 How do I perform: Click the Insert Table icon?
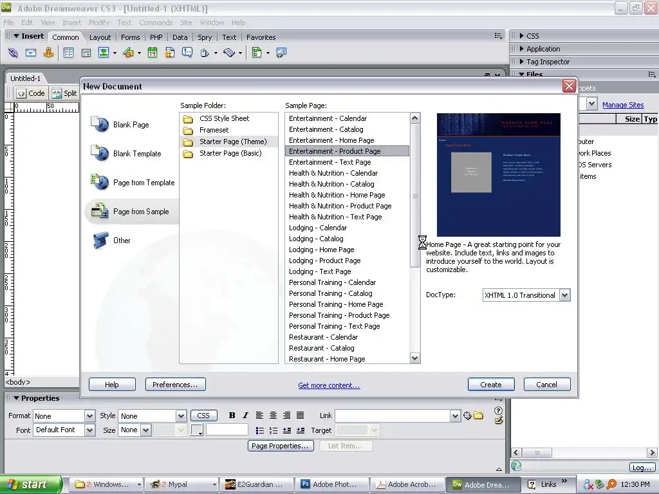(68, 53)
